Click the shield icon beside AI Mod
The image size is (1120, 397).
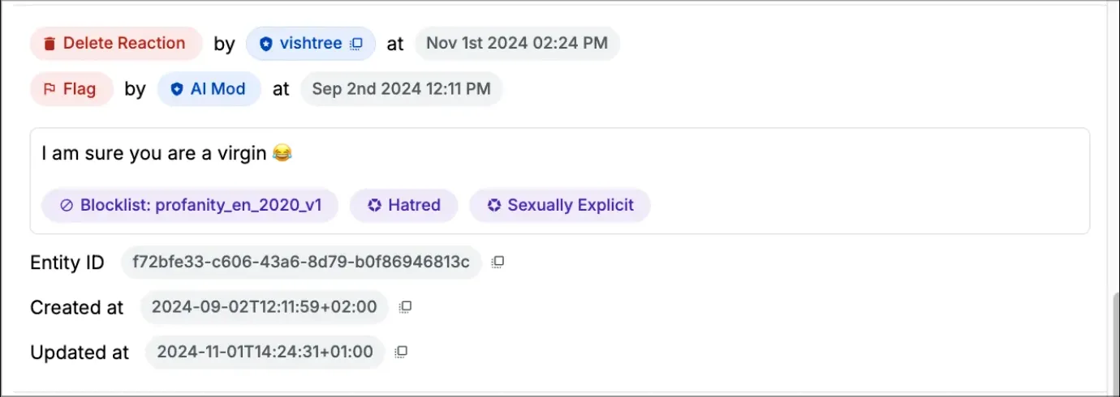[x=176, y=89]
